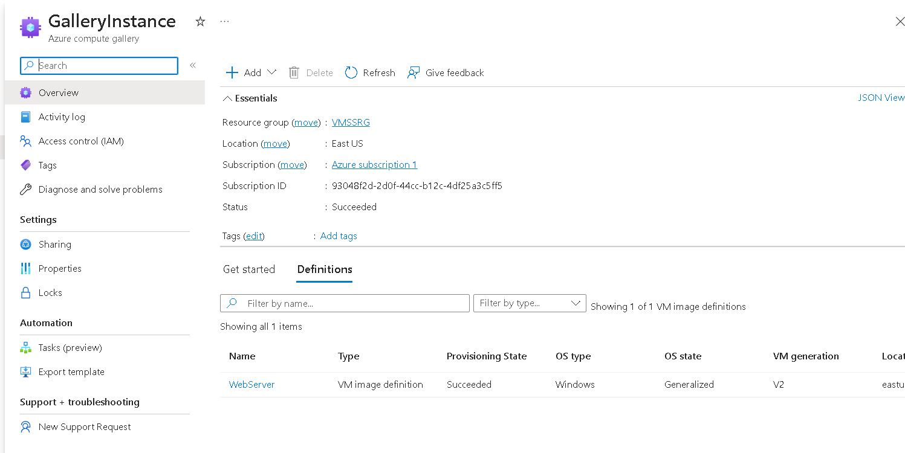This screenshot has width=905, height=453.
Task: Click the Filter by name input field
Action: click(345, 303)
